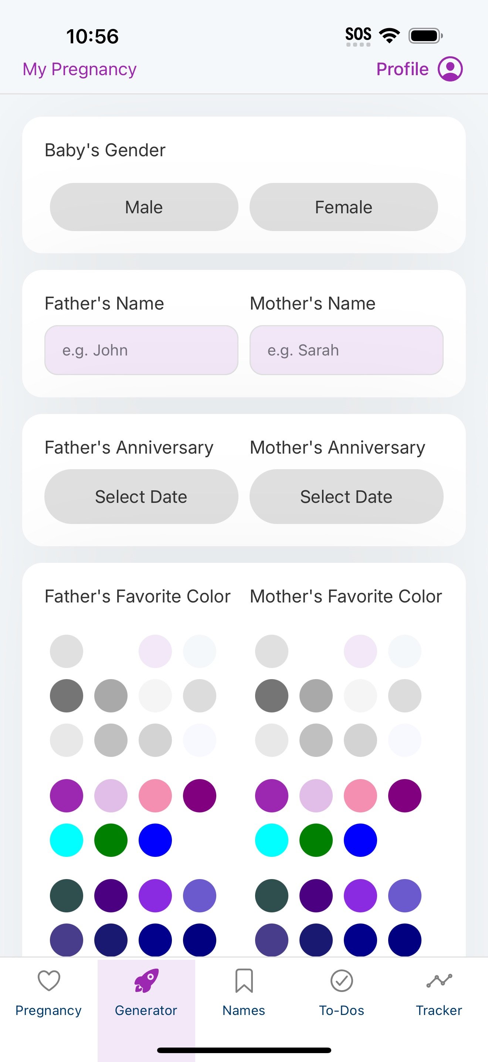Select Male as baby's gender

144,207
